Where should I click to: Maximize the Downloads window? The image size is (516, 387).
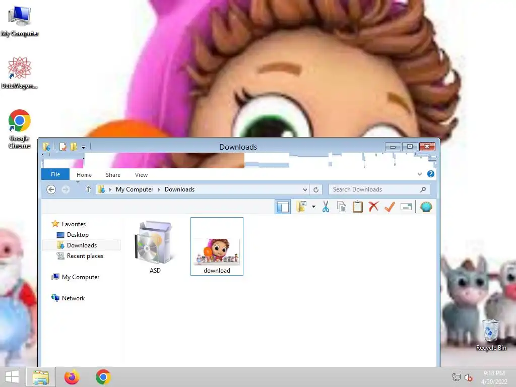410,147
